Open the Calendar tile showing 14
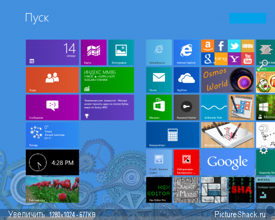Screen dimensions: 275x220 coord(52,52)
